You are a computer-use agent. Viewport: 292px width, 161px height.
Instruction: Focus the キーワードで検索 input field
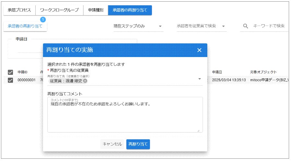coord(269,26)
